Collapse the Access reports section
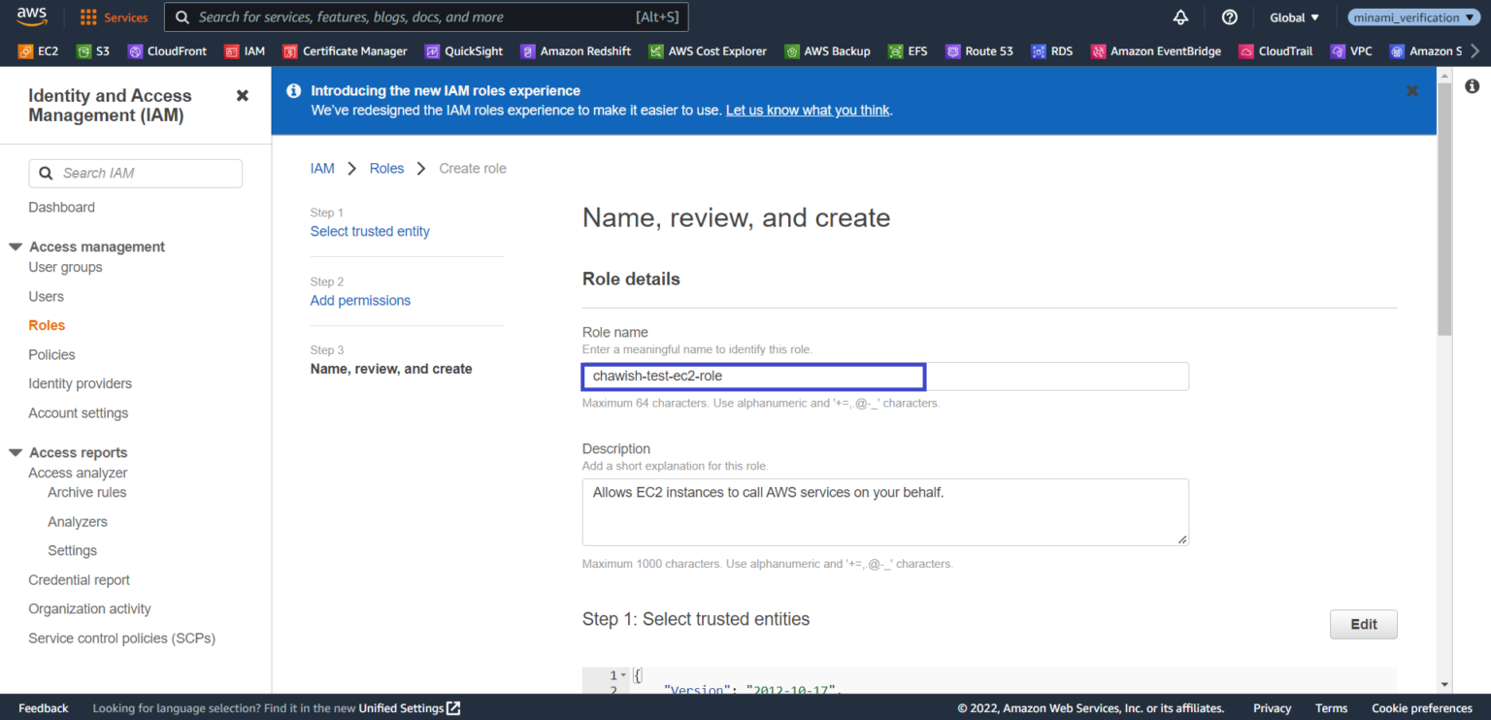The height and width of the screenshot is (720, 1491). click(x=15, y=451)
